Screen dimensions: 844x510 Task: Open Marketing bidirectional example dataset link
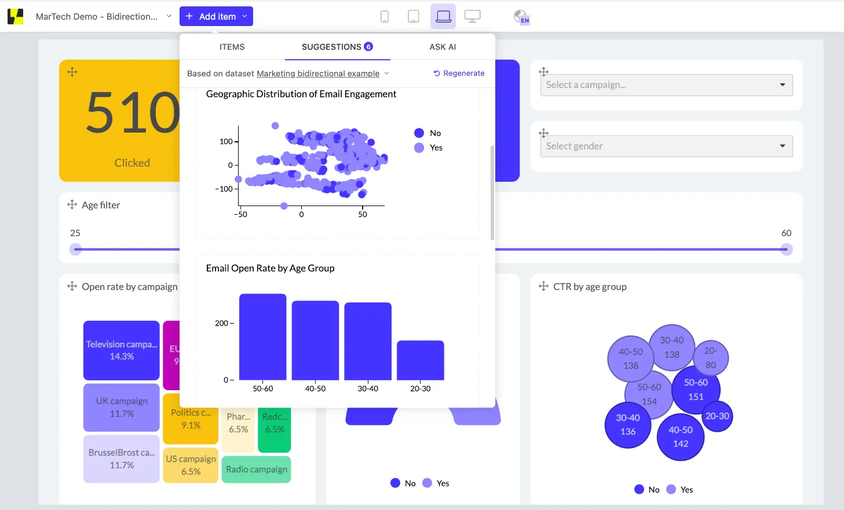point(318,74)
